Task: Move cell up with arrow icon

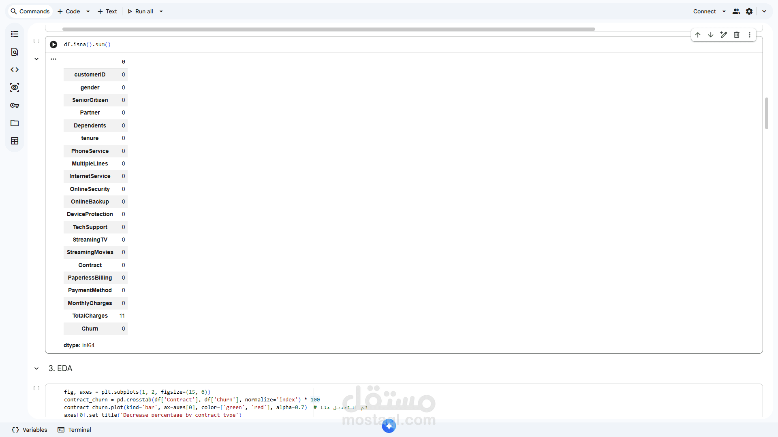Action: pyautogui.click(x=698, y=35)
